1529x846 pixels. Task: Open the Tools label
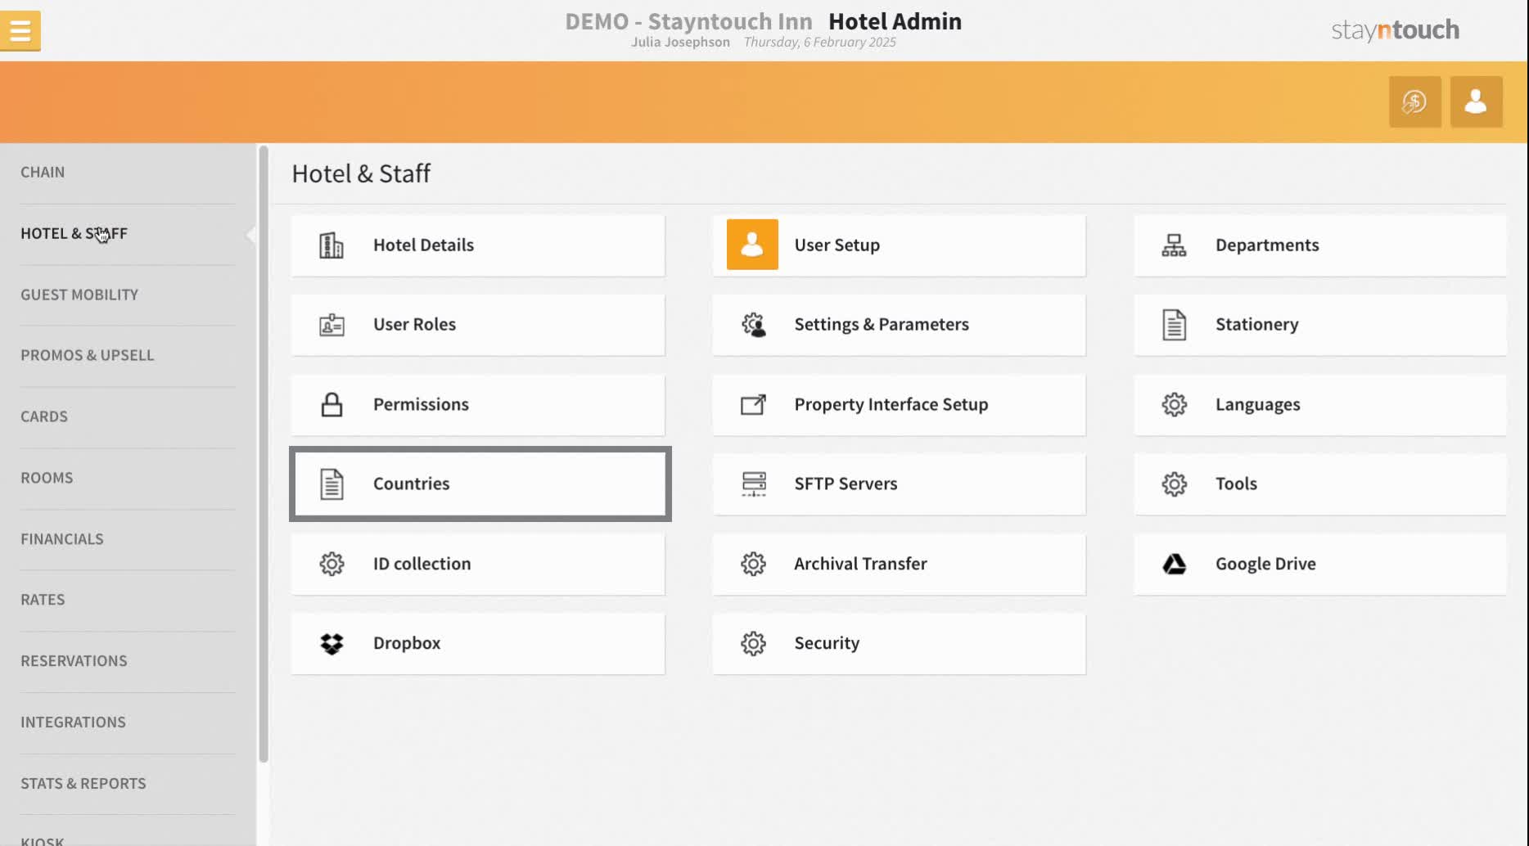click(x=1236, y=484)
